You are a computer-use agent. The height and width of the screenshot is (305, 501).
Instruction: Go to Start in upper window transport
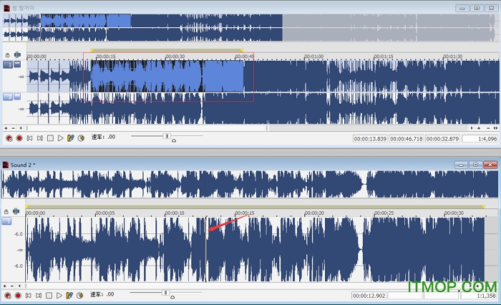[x=29, y=138]
